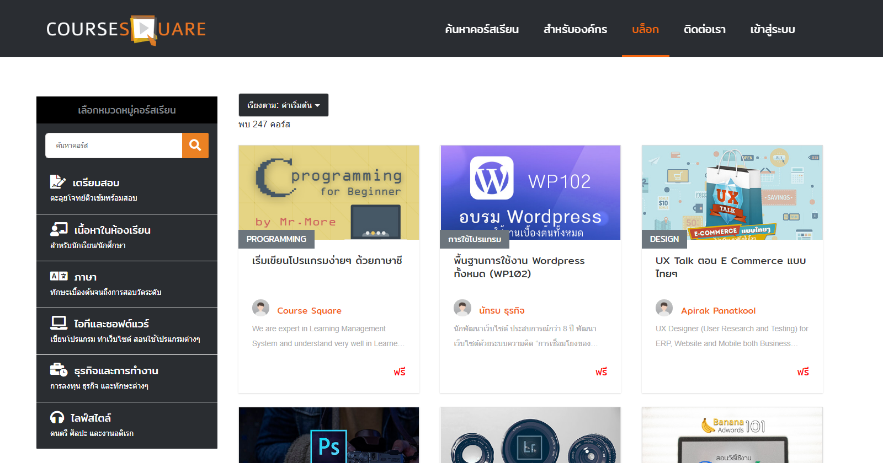This screenshot has width=883, height=463.
Task: Click the DESIGN category tag
Action: pyautogui.click(x=664, y=239)
